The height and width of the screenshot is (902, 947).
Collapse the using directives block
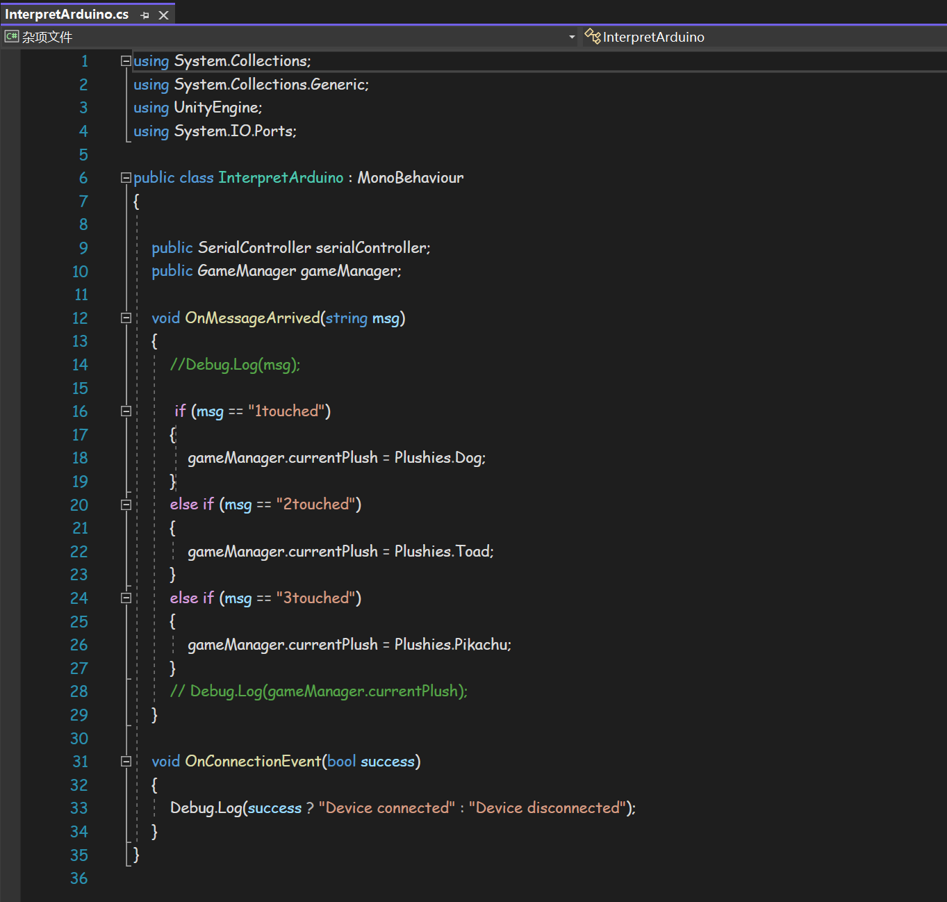pos(126,61)
